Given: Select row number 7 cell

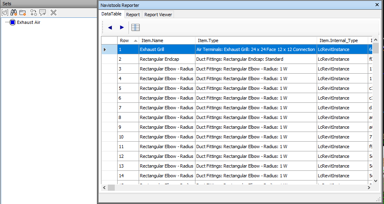Looking at the screenshot, I should pyautogui.click(x=128, y=108).
